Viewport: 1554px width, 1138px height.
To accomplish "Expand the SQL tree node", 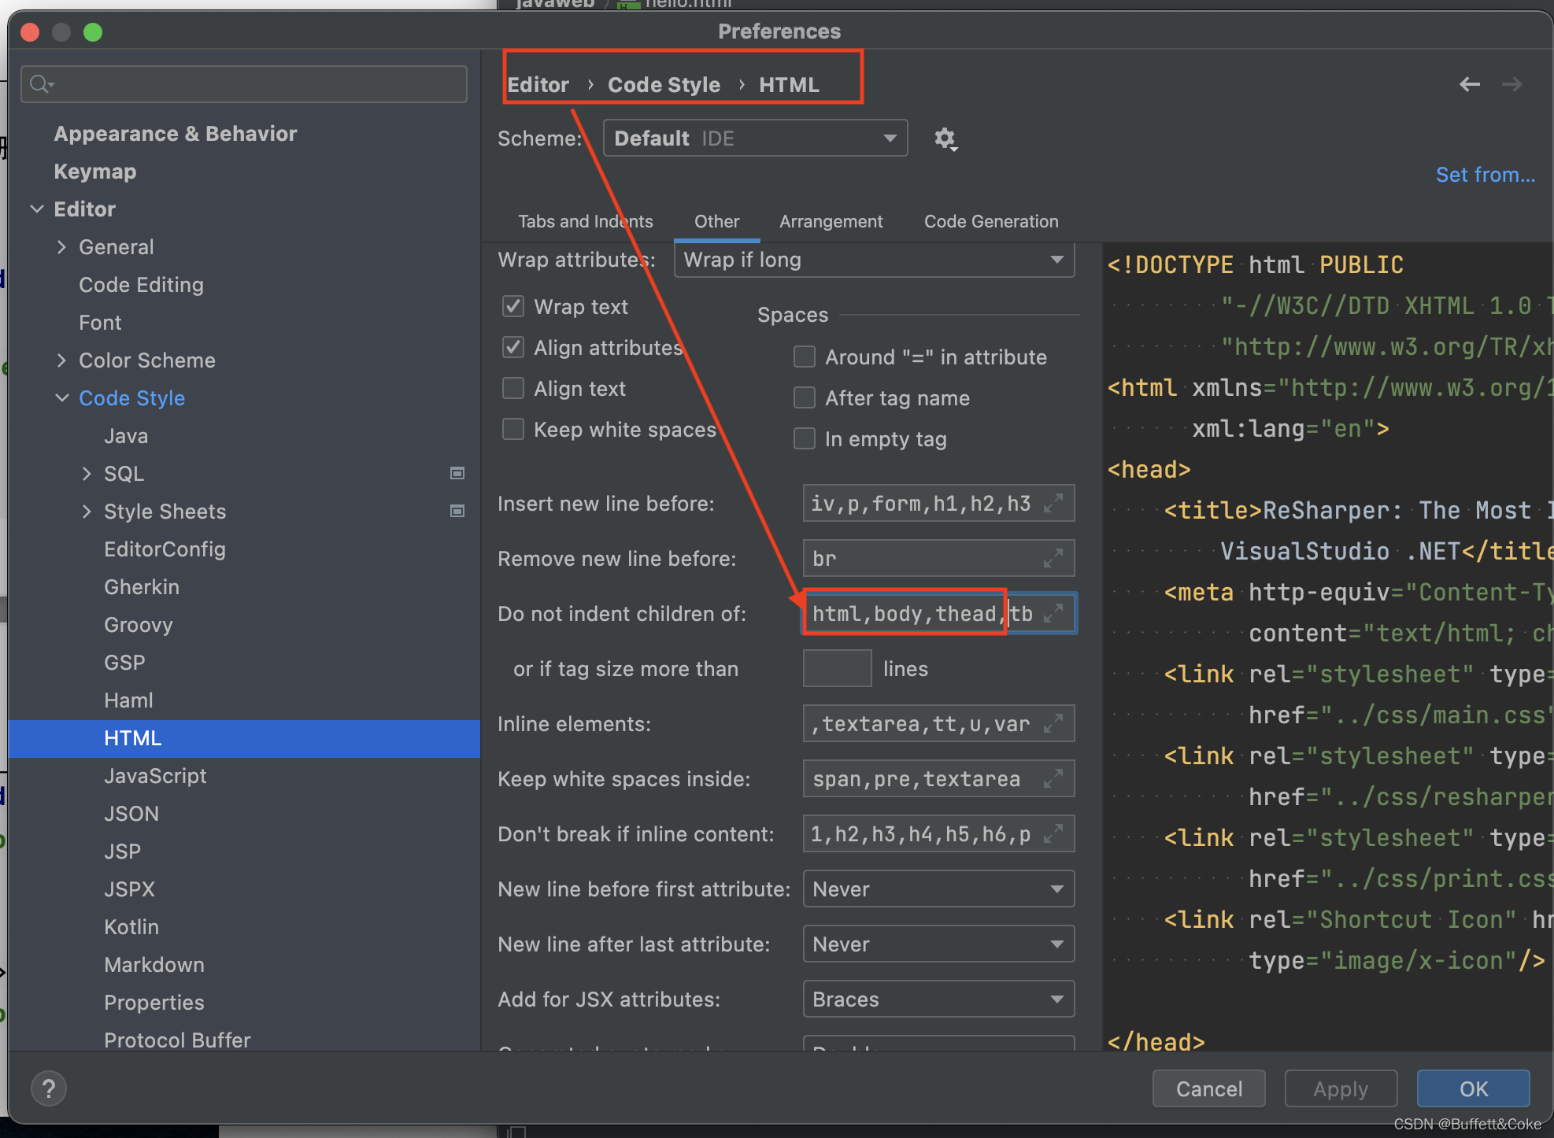I will 87,473.
